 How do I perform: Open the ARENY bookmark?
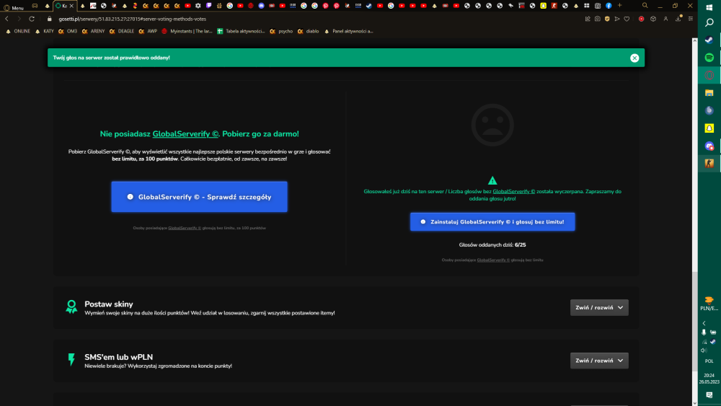(x=93, y=31)
